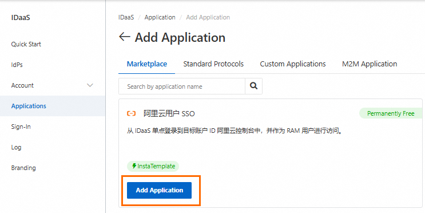Click the lightning InstaTemplate badge

tap(153, 166)
